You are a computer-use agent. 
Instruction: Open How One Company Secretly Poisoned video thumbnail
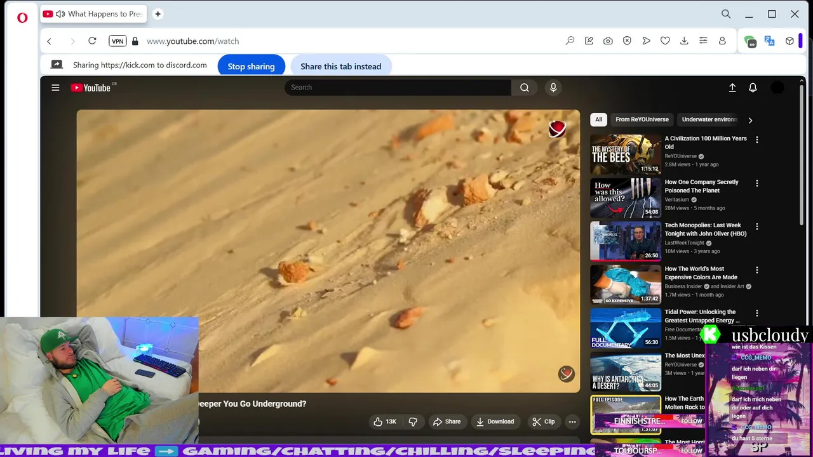tap(626, 197)
